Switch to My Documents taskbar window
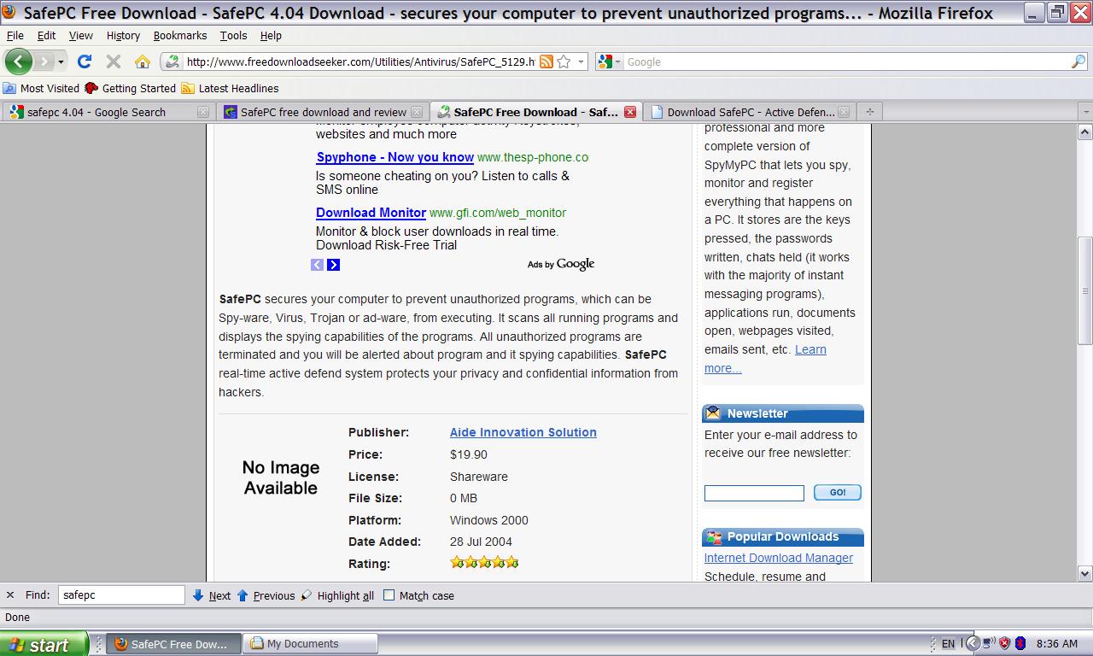Viewport: 1093px width, 656px height. point(311,644)
